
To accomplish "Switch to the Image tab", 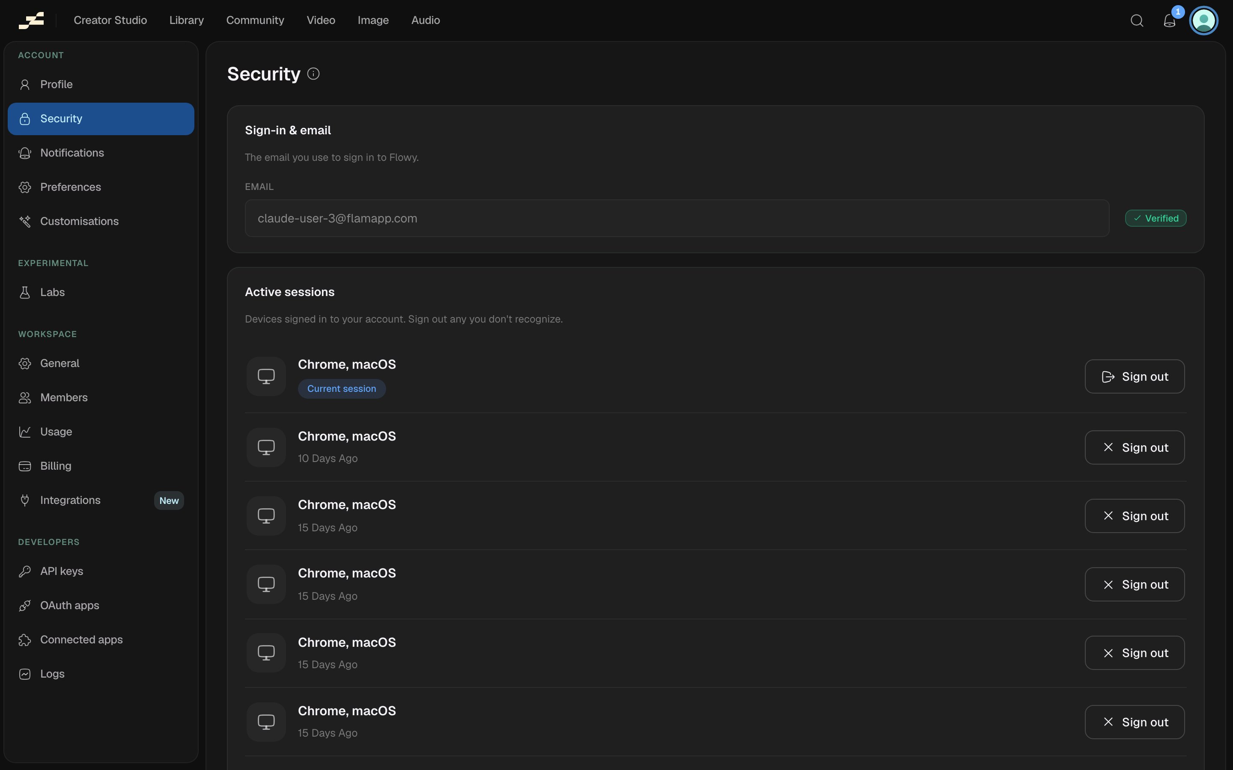I will pyautogui.click(x=373, y=21).
